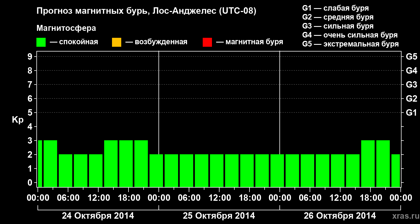This screenshot has width=420, height=224.
Task: Click the '— возбужденная' legend label
Action: point(156,42)
